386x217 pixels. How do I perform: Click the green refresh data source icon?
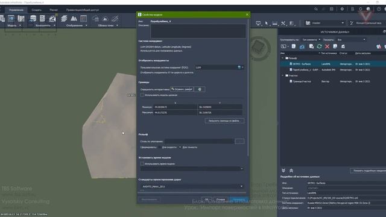pos(319,46)
